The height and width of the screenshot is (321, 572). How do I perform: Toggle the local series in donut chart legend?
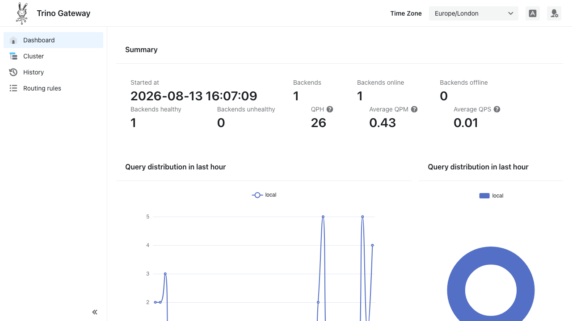(491, 196)
